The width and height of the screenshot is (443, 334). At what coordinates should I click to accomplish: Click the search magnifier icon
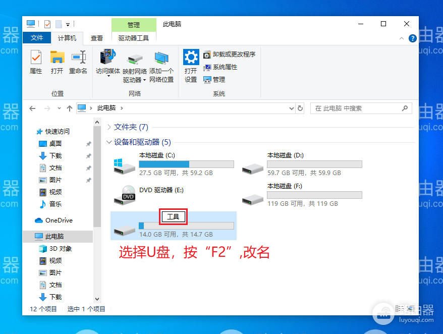(x=405, y=108)
